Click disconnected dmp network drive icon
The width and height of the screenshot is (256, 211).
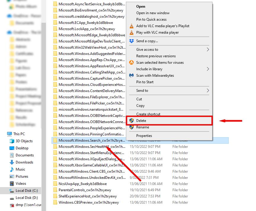12,205
